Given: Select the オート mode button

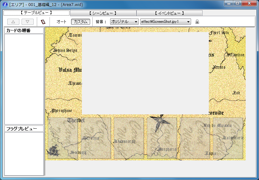Looking at the screenshot, I should [x=61, y=22].
